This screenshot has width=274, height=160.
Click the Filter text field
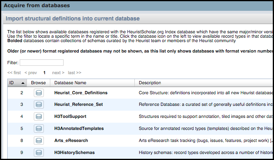pyautogui.click(x=41, y=63)
